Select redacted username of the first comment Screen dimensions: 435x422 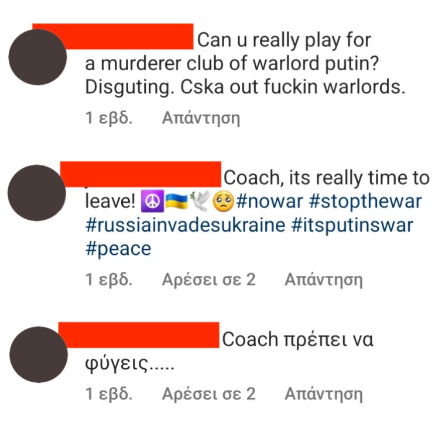(x=113, y=37)
